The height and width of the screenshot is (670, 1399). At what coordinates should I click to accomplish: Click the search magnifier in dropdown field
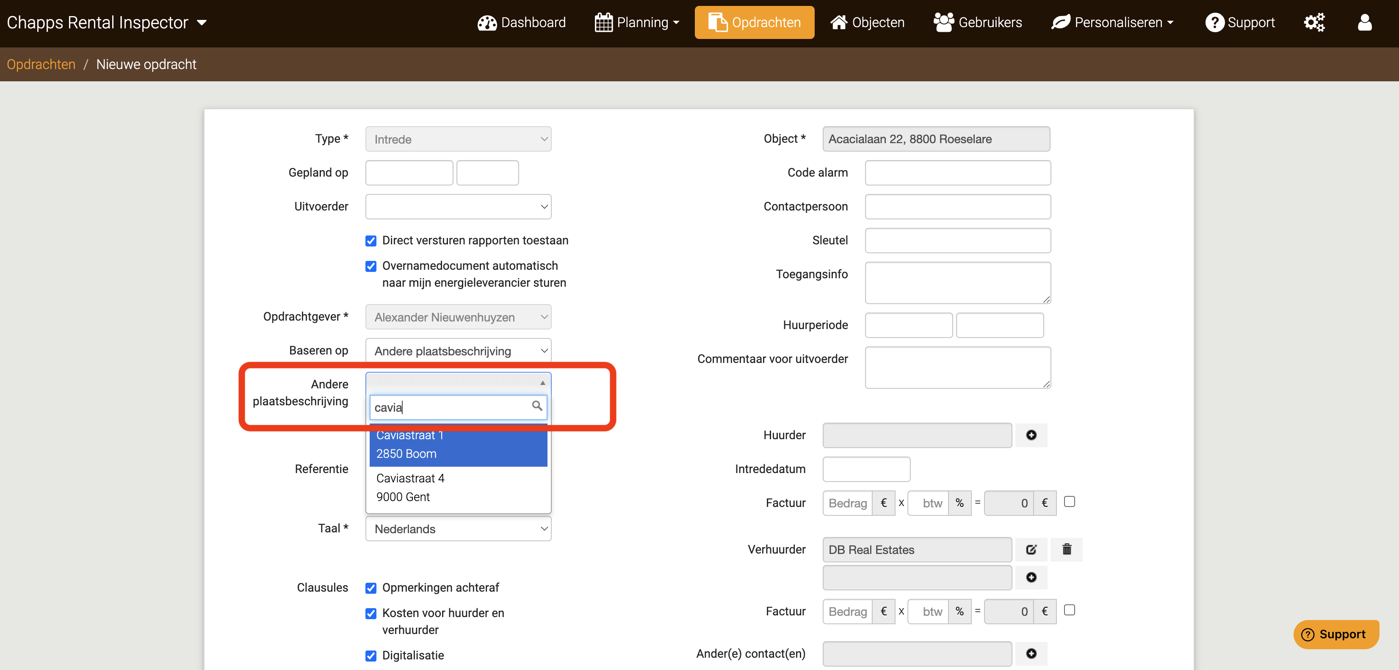[x=536, y=406]
